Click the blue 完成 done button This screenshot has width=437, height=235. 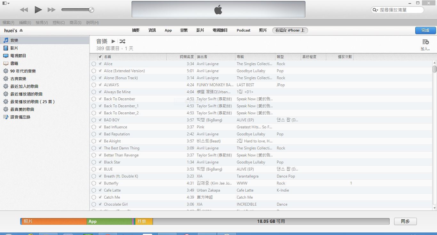pos(425,30)
